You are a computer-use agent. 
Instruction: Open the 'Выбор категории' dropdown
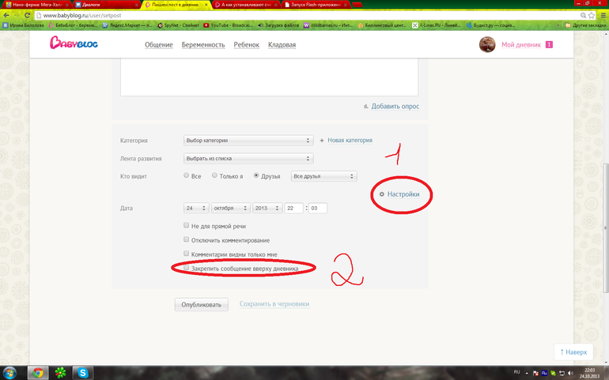pos(248,141)
